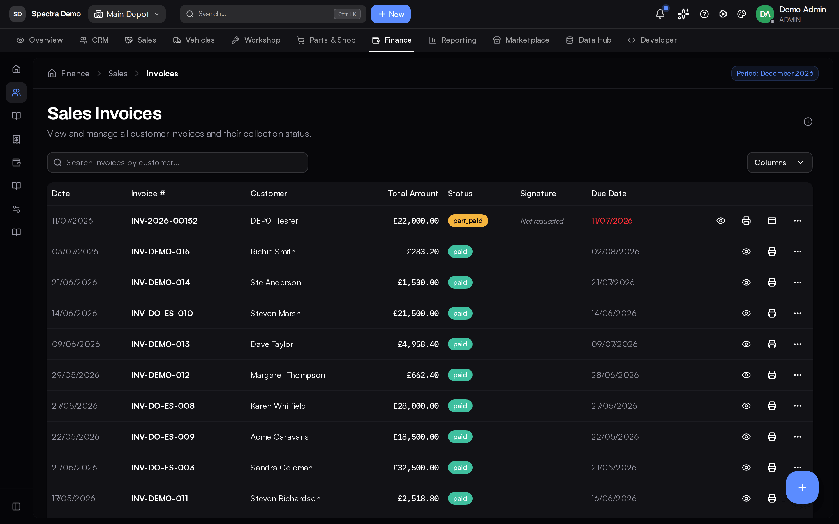
Task: Collapse the sidebar panel icon at bottom
Action: 16,506
